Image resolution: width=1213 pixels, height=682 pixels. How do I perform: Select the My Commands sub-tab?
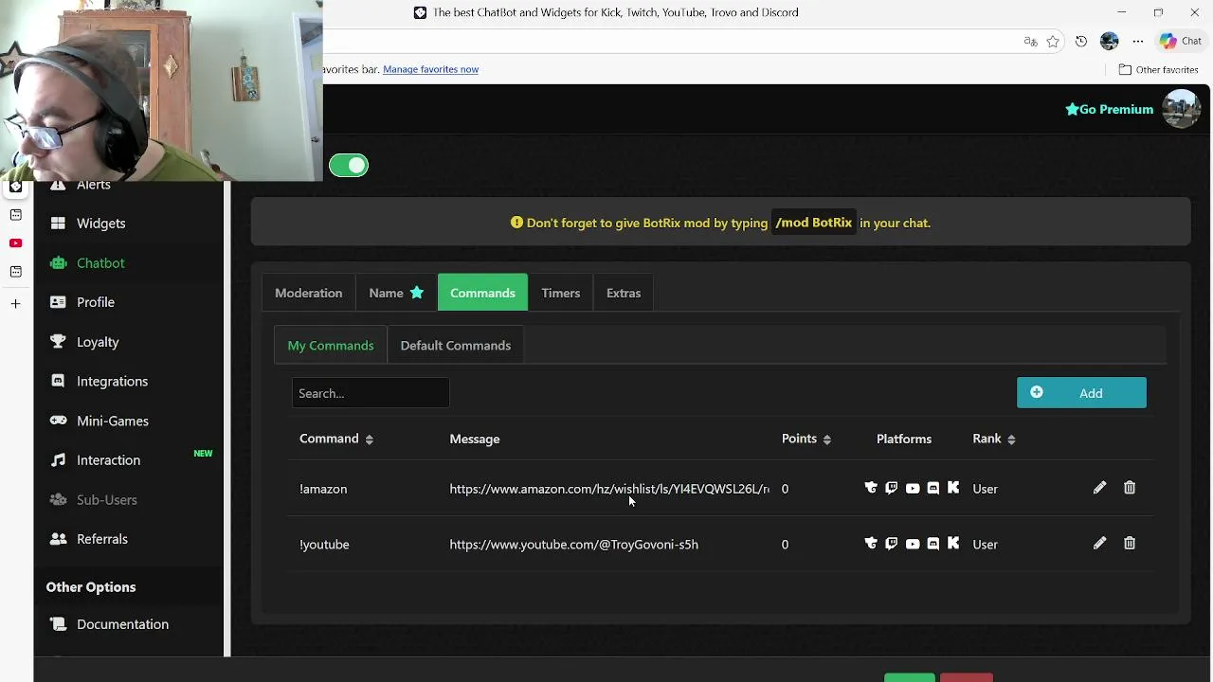(331, 346)
